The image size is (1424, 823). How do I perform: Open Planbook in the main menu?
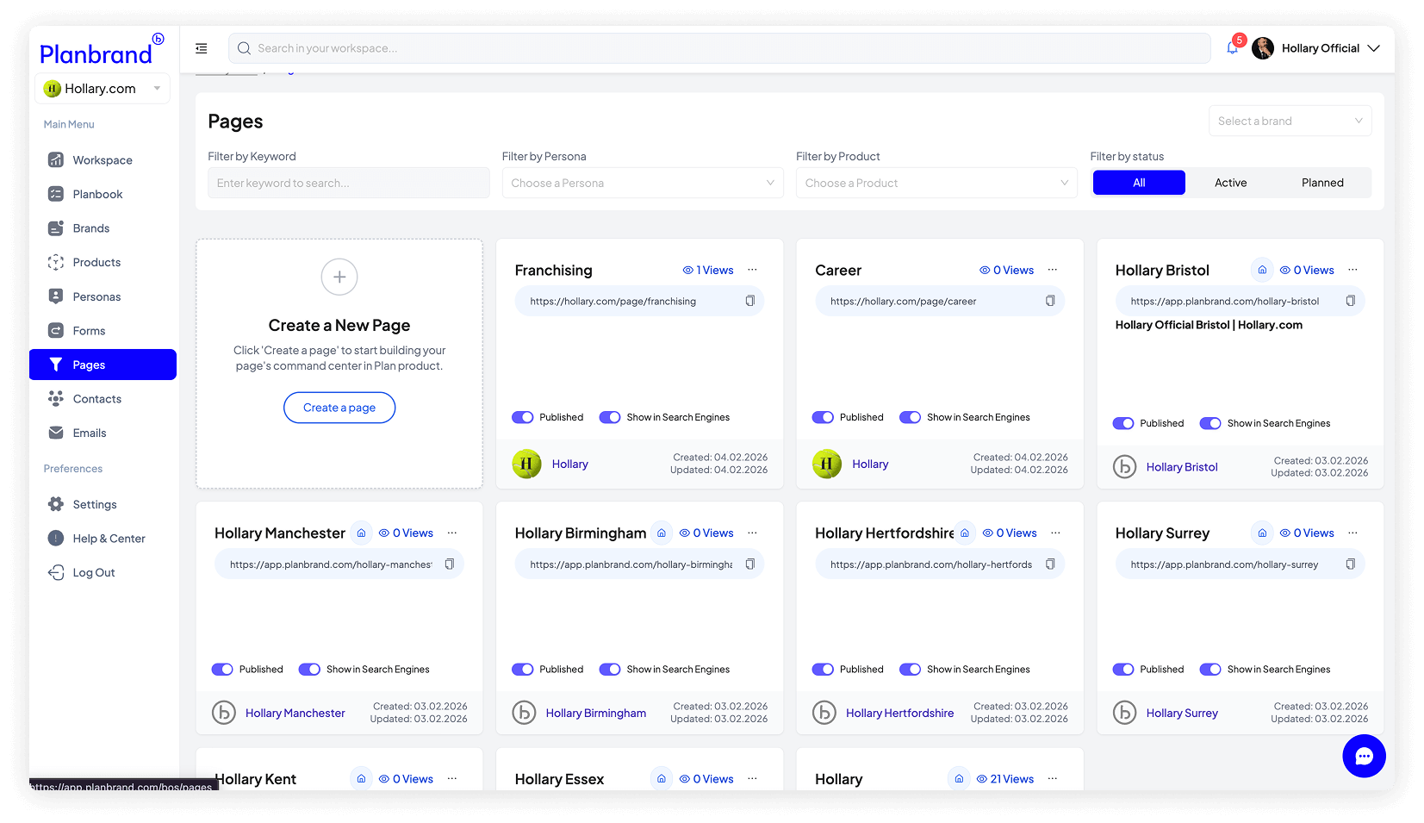pos(97,194)
